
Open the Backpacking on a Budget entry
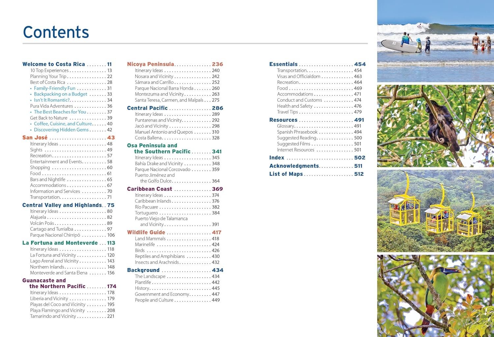click(x=61, y=94)
